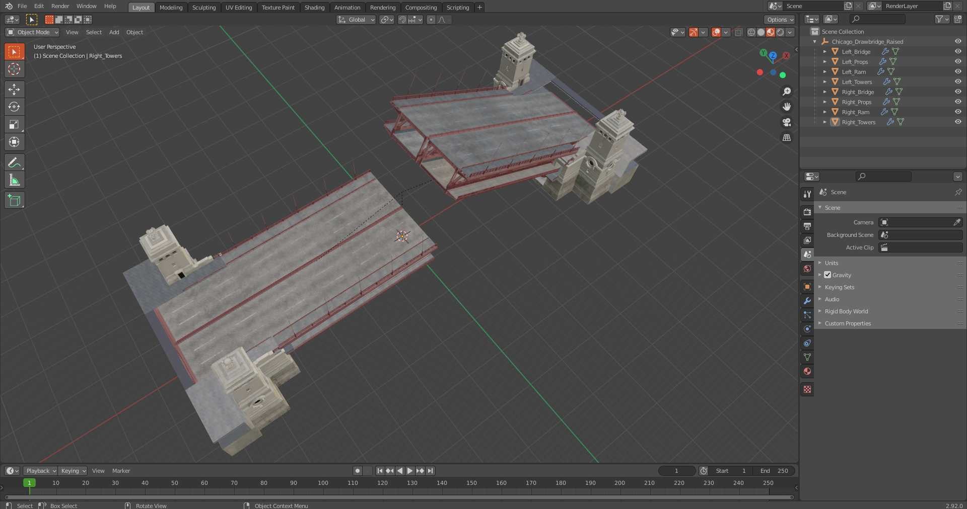Click the Options button in the header
This screenshot has height=509, width=967.
pyautogui.click(x=779, y=20)
